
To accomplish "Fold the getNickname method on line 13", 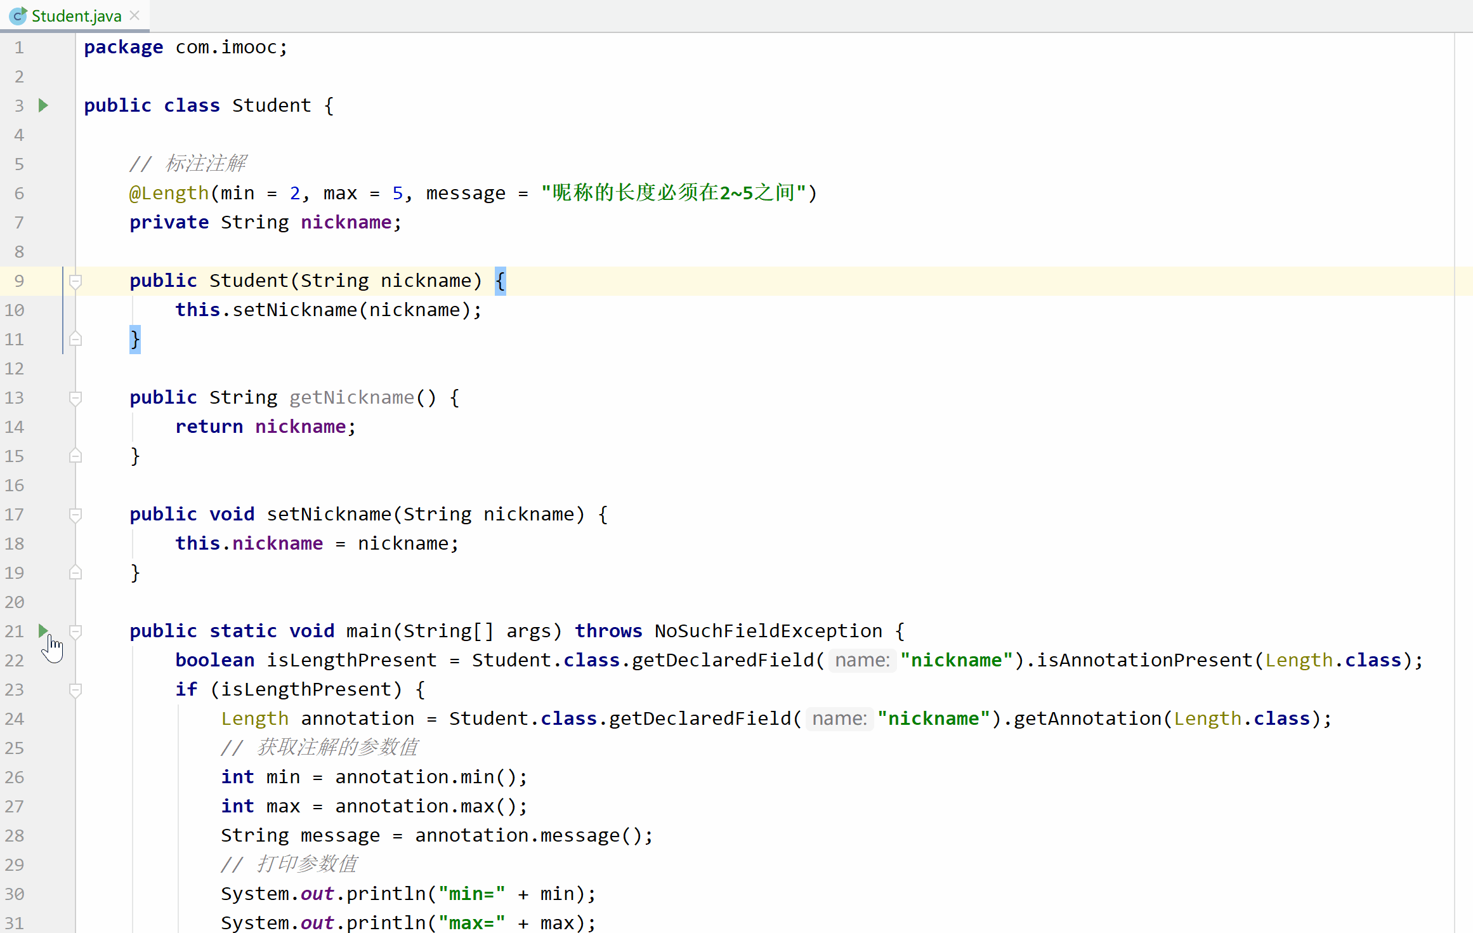I will point(75,397).
